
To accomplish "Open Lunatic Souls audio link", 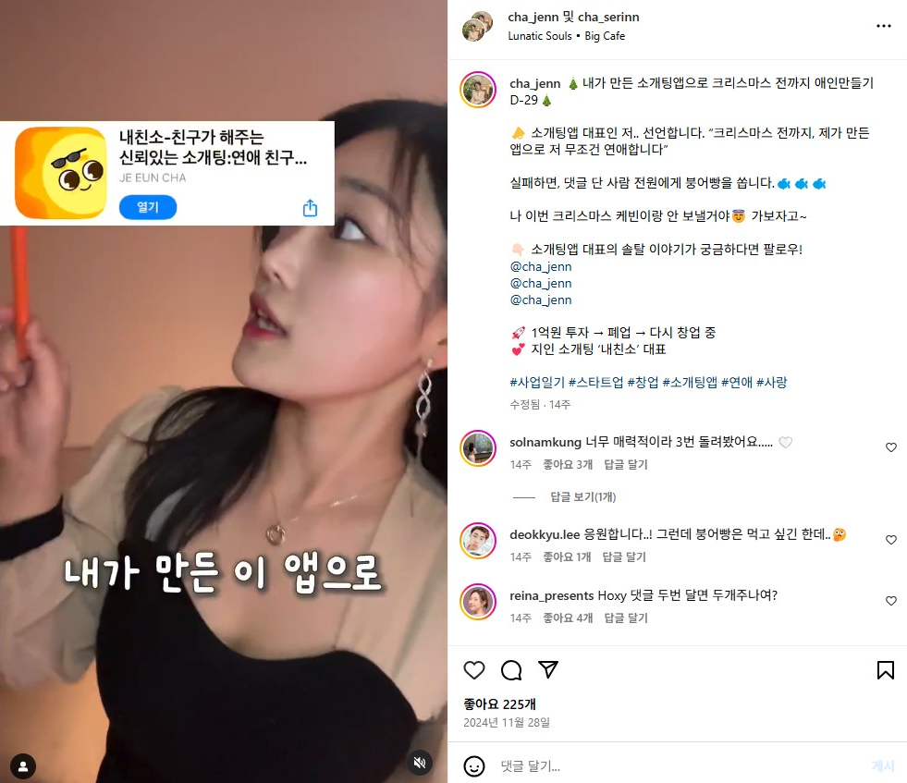I will [x=540, y=36].
